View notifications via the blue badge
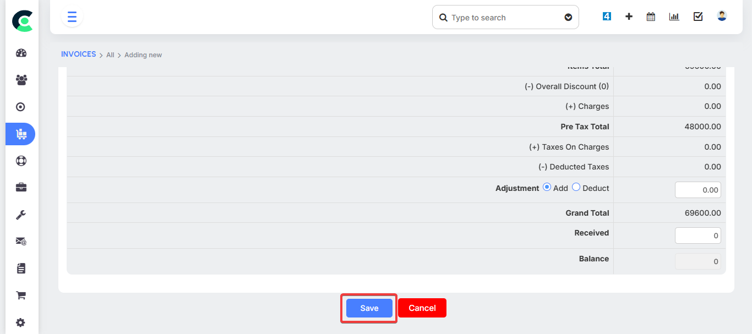The height and width of the screenshot is (334, 752). coord(607,16)
